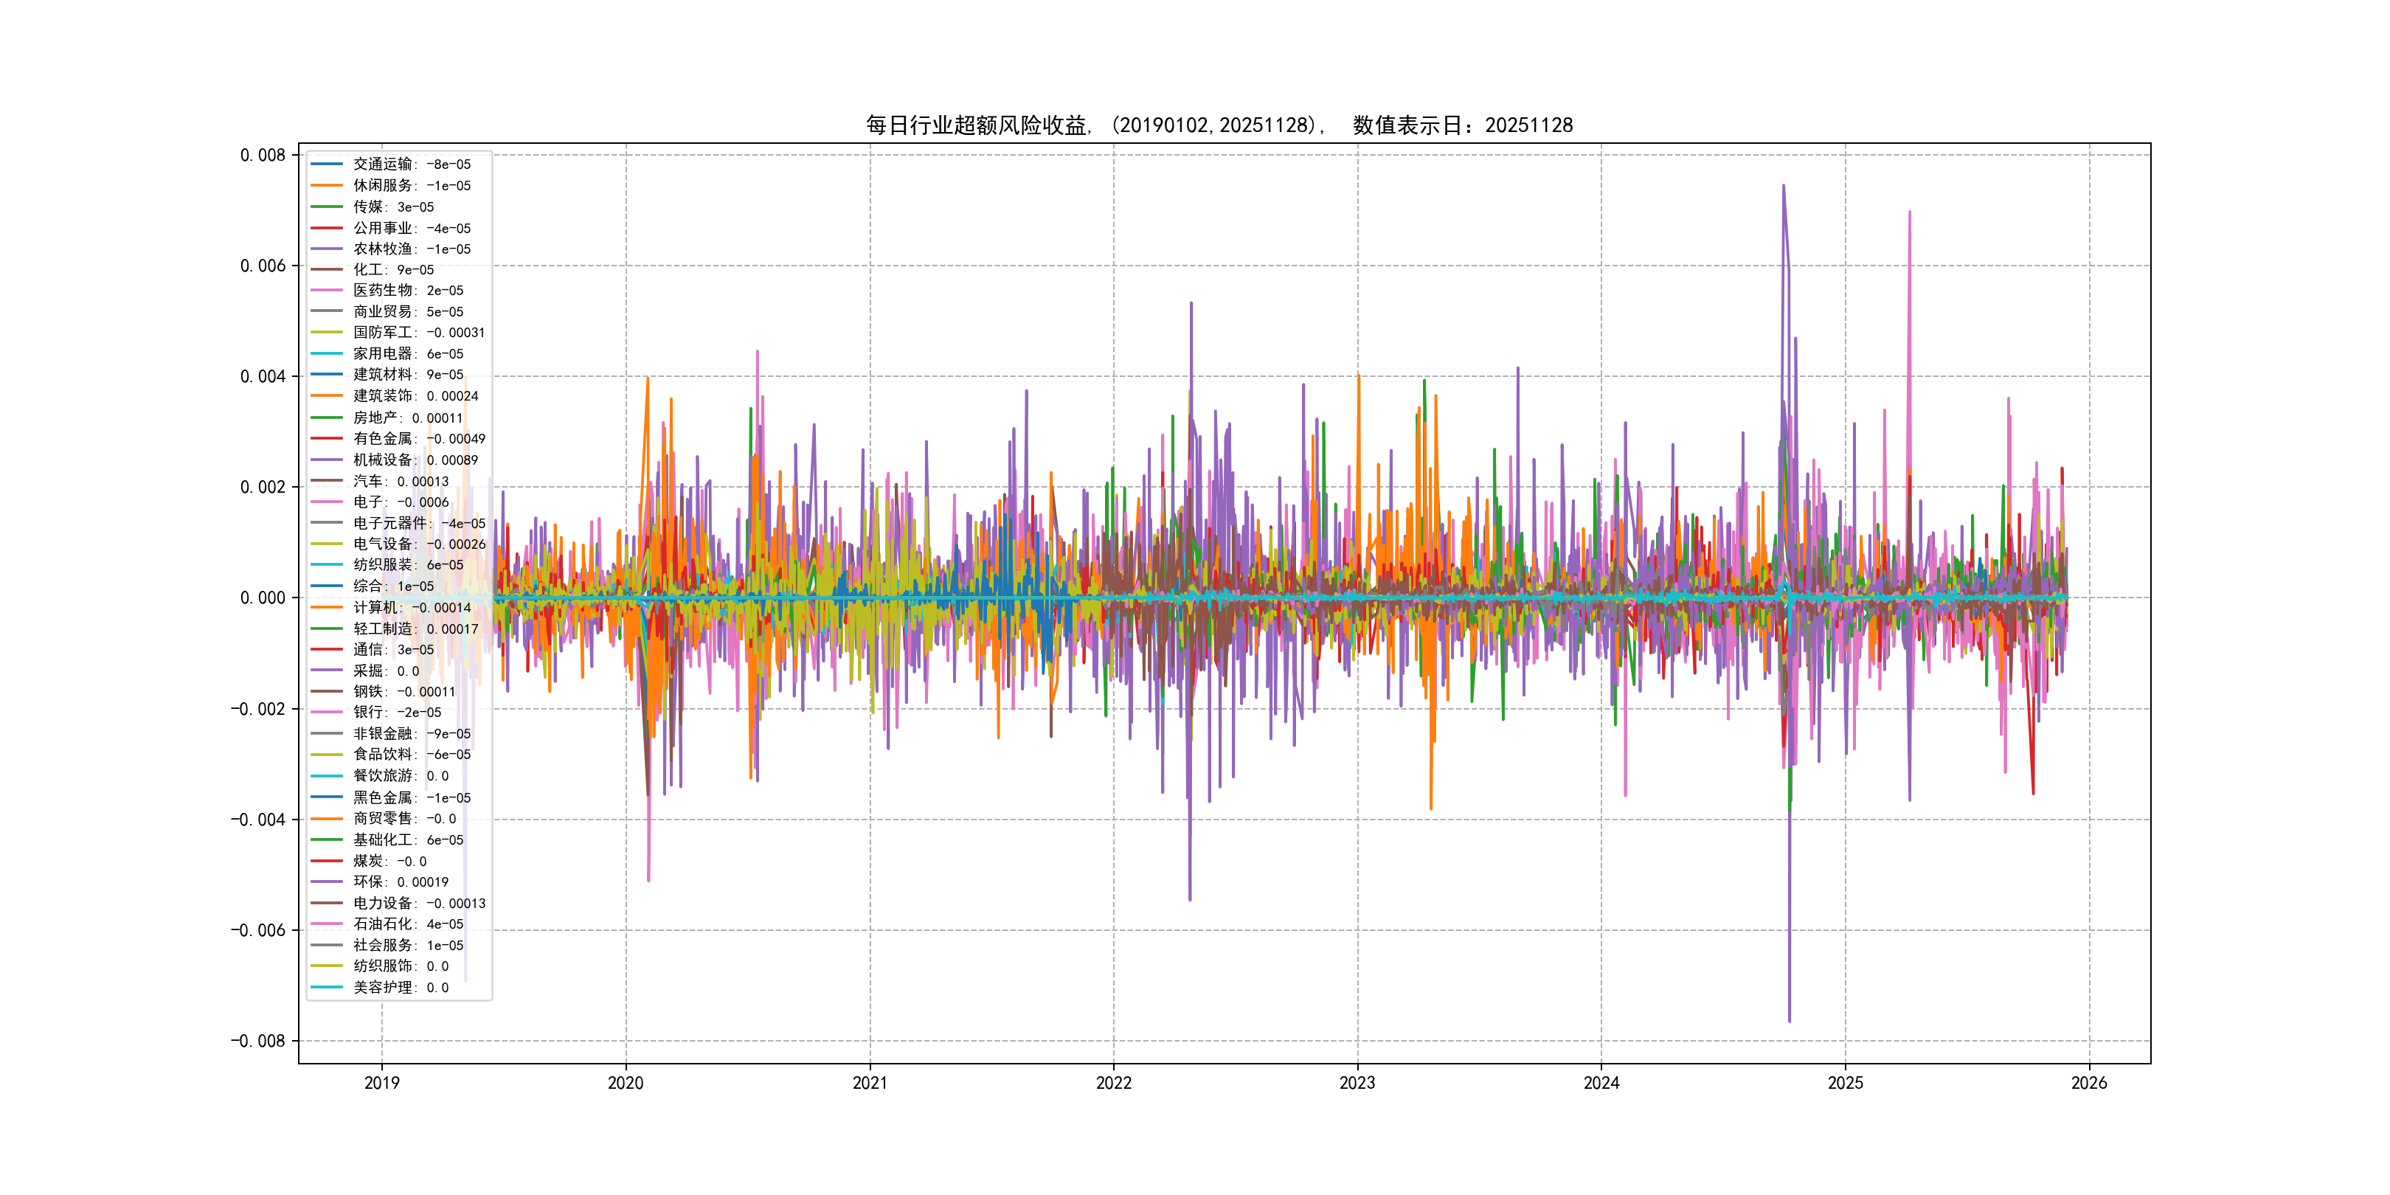
Task: Click the 建筑装饰 legend entry
Action: click(415, 396)
